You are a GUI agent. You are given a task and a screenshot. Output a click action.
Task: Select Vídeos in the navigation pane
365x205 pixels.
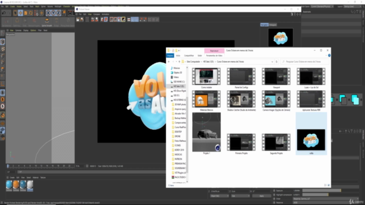pos(176,77)
